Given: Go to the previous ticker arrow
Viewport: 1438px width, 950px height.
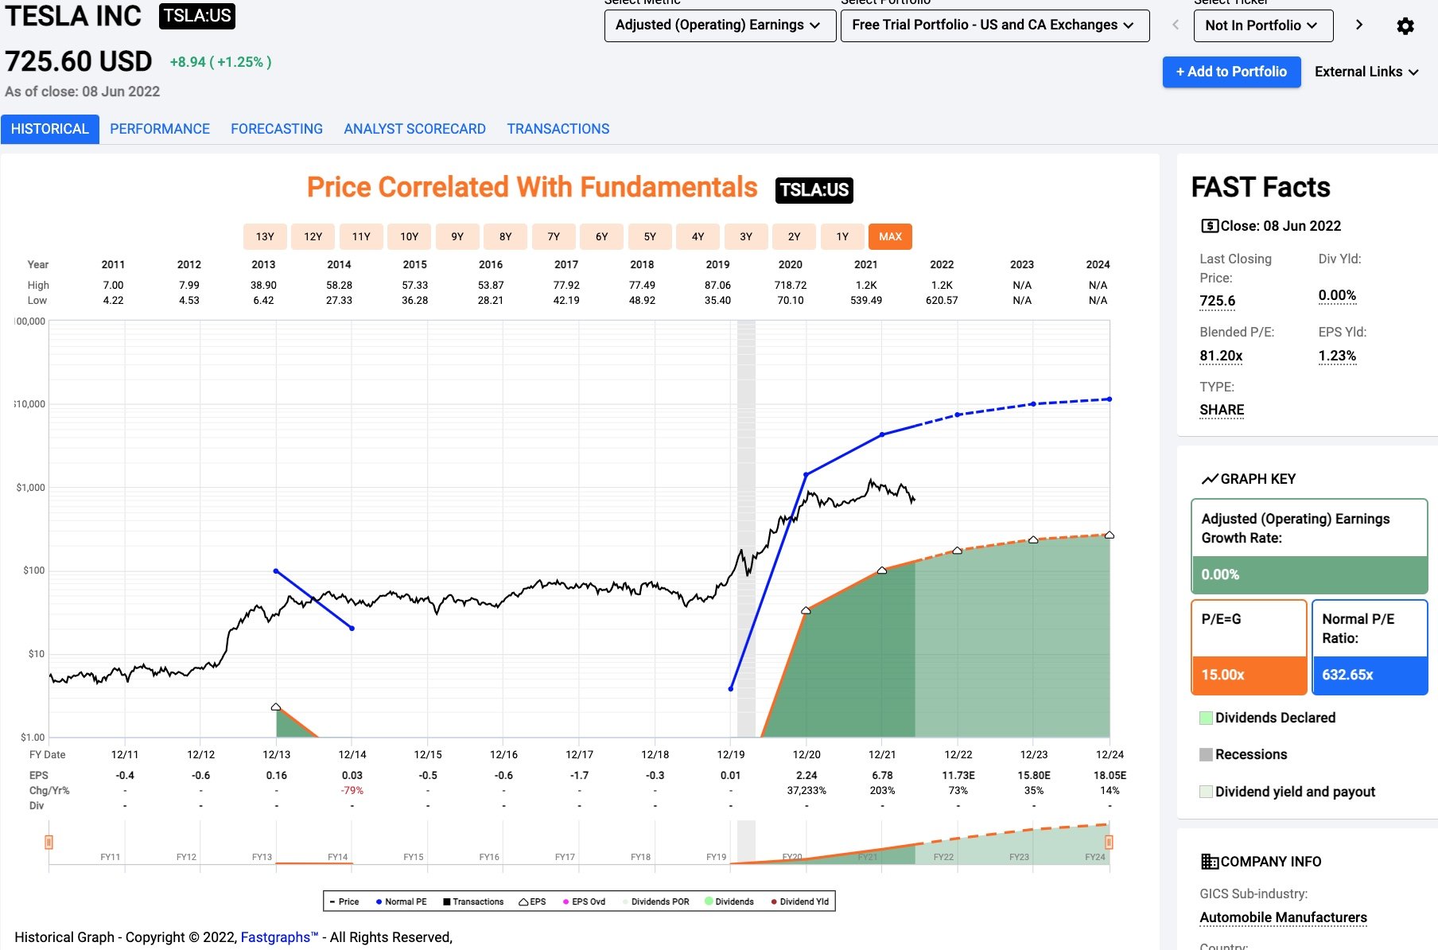Looking at the screenshot, I should (x=1176, y=25).
